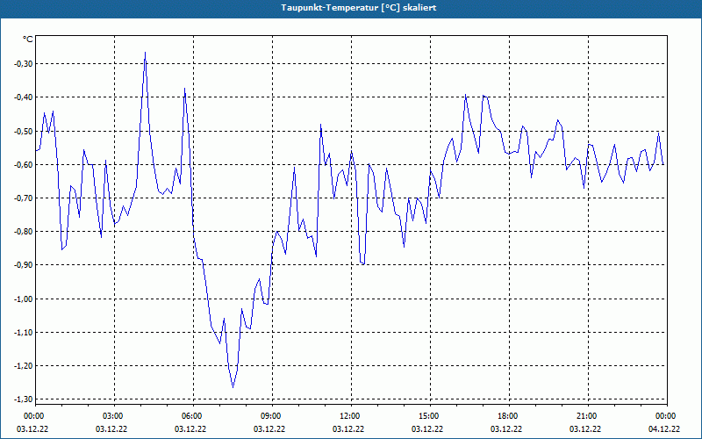Click the -0,50 y-axis label
The image size is (702, 439).
[x=24, y=131]
